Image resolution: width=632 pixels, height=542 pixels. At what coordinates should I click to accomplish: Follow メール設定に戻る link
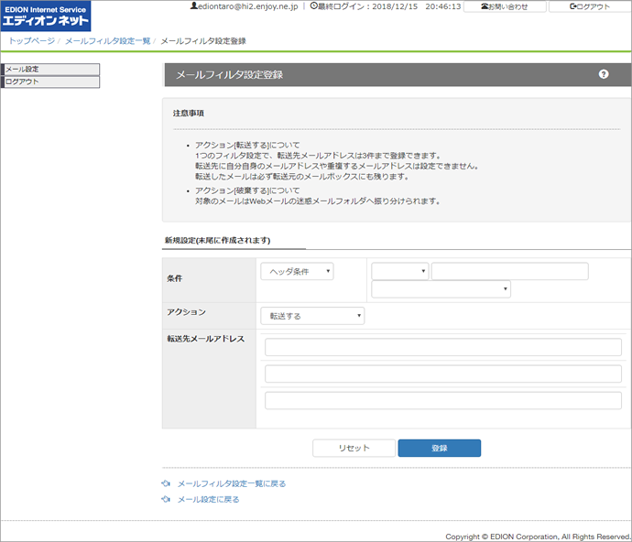pyautogui.click(x=209, y=500)
